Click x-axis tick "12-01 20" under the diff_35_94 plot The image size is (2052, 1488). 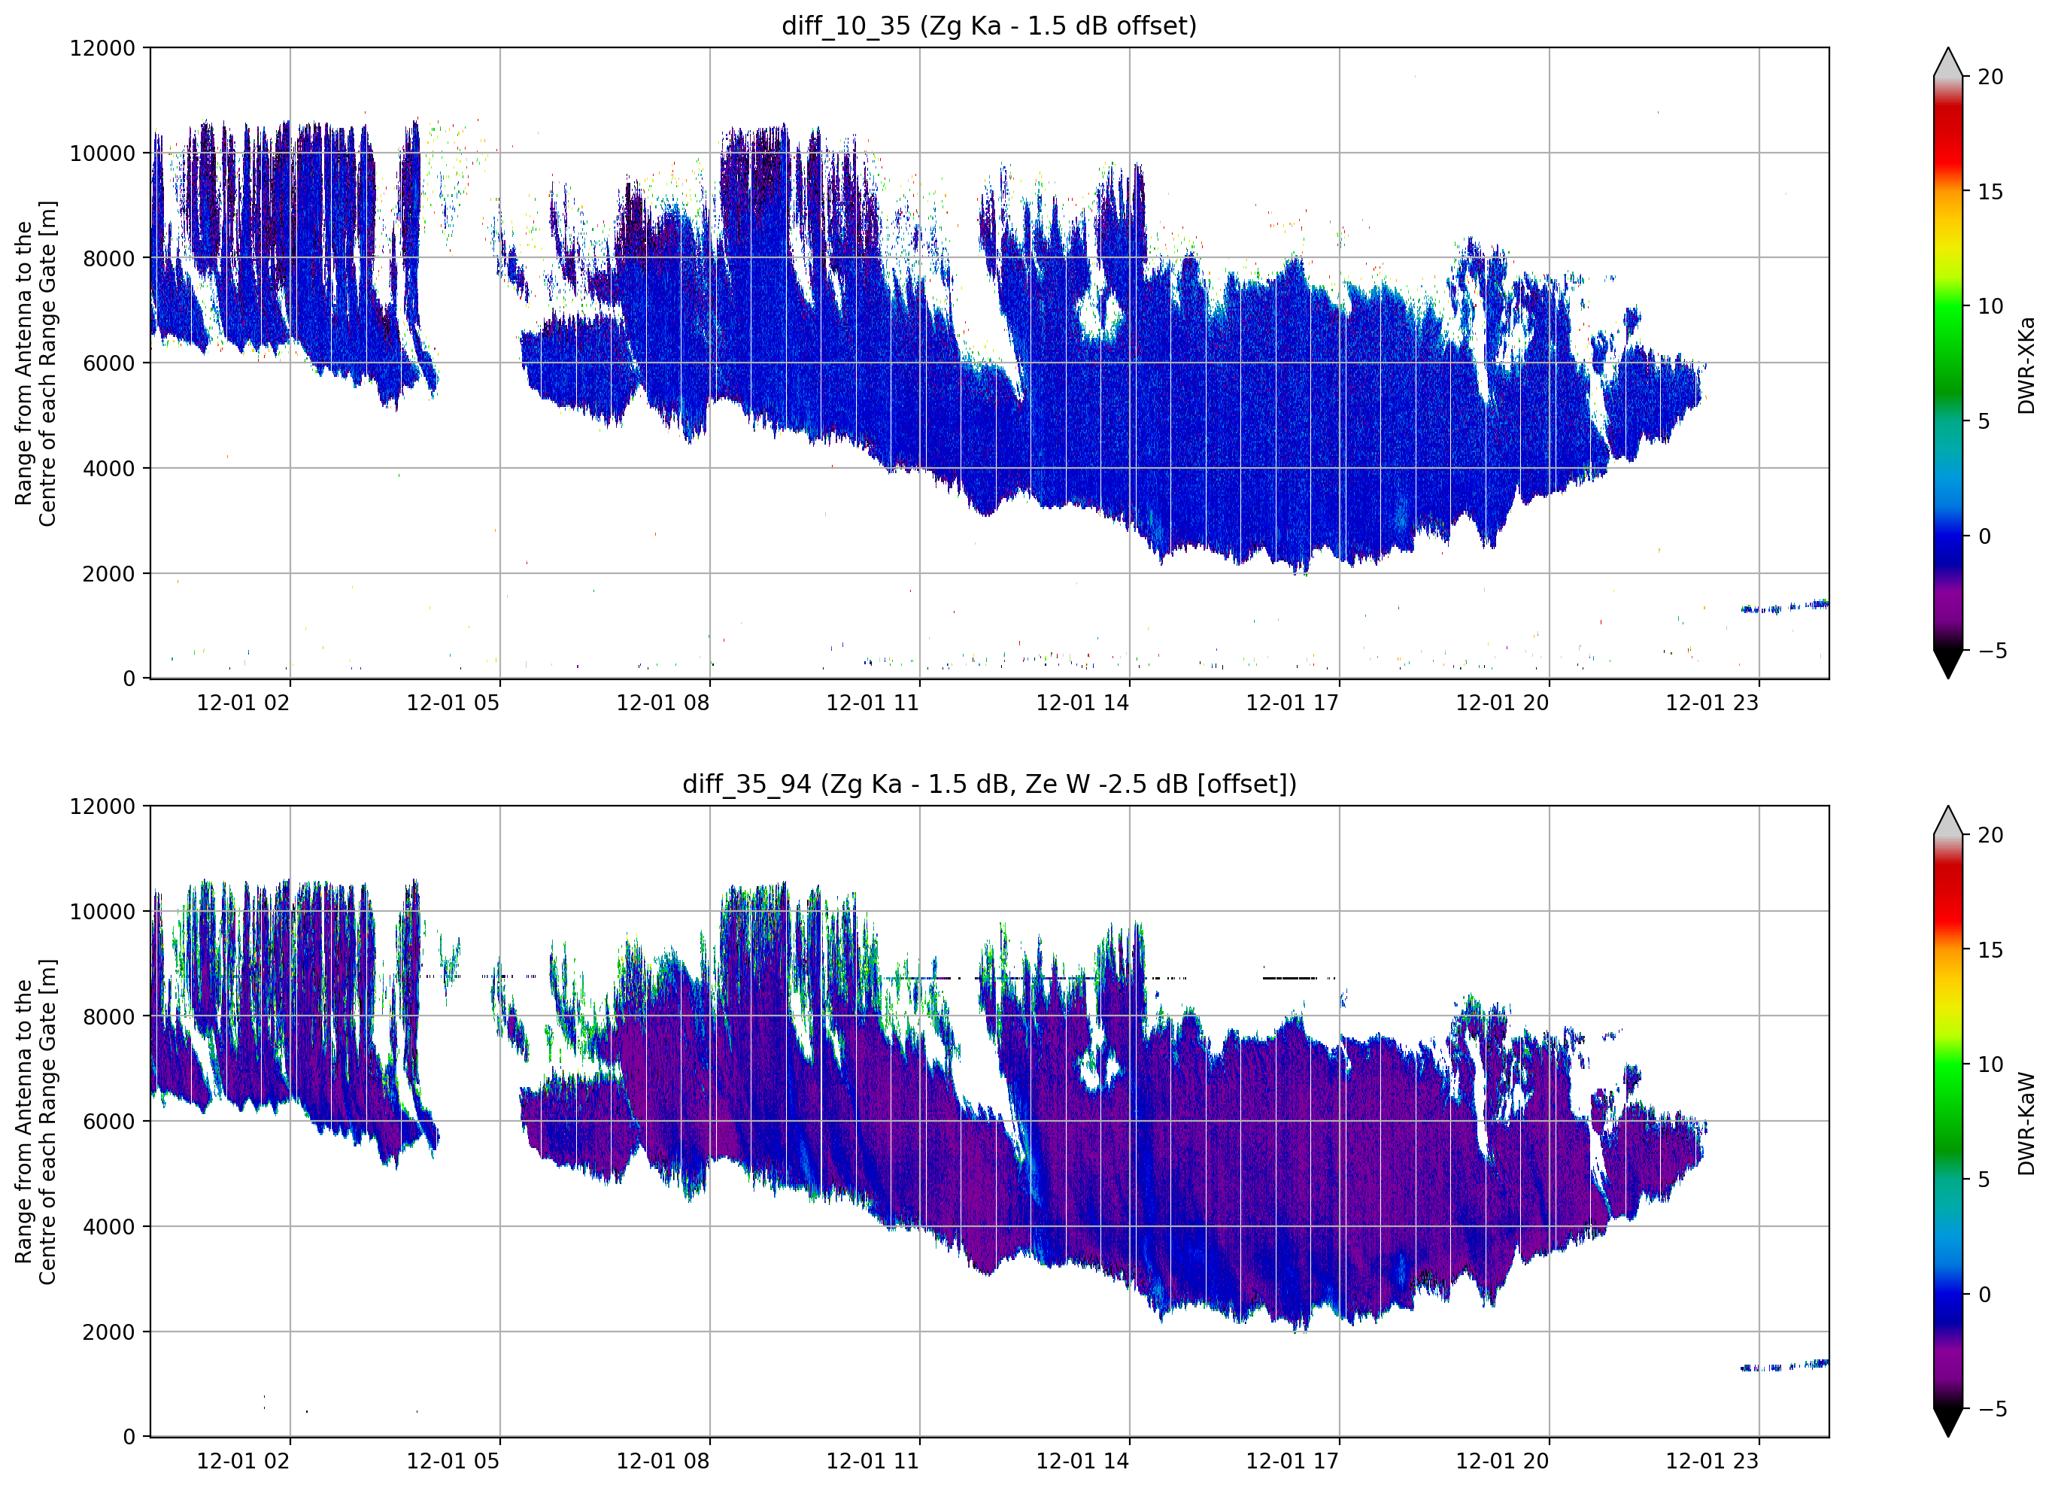click(1503, 1461)
